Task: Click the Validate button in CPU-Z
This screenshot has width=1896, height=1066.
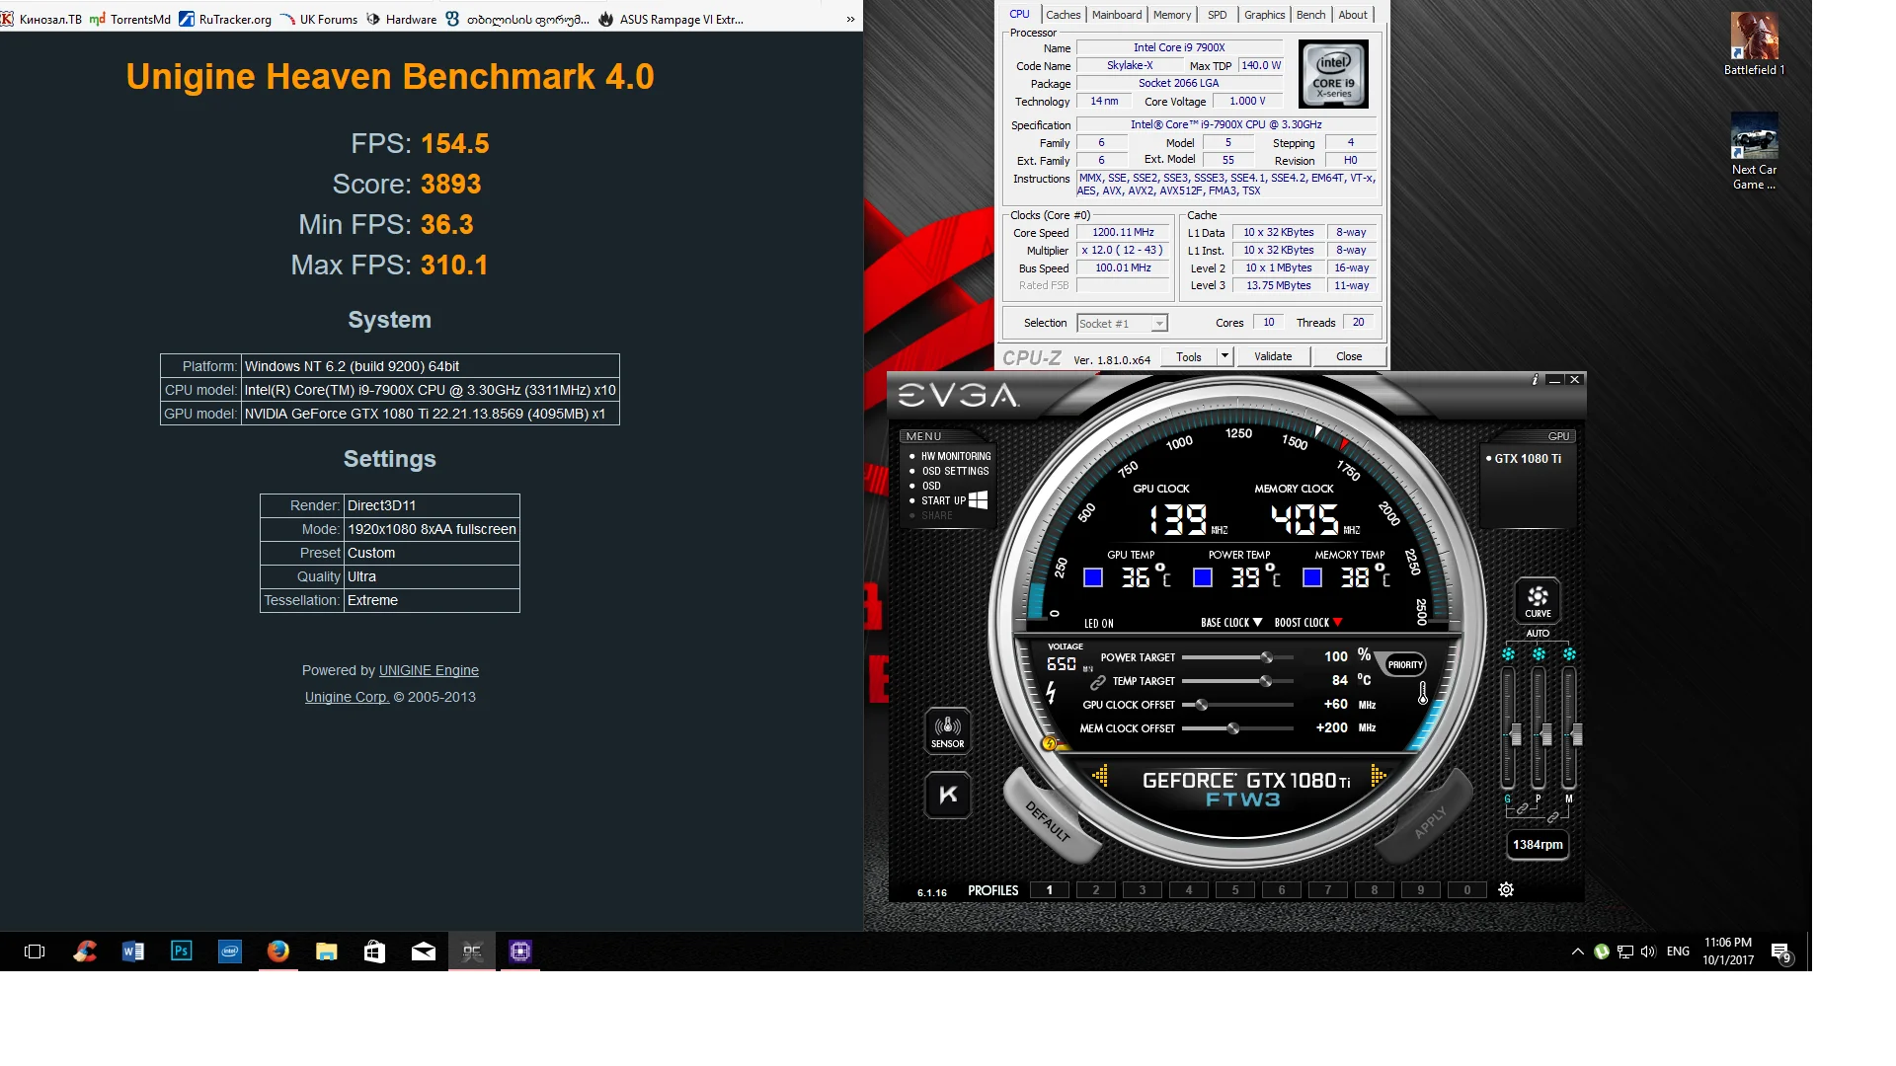Action: (x=1273, y=356)
